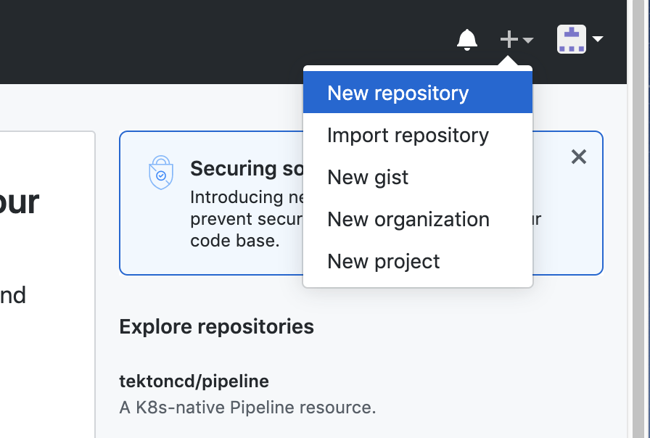The height and width of the screenshot is (438, 650).
Task: Expand the caret beside the avatar
Action: 597,39
